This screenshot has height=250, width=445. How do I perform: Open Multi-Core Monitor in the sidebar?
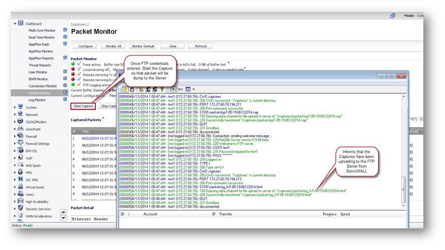[x=42, y=30]
